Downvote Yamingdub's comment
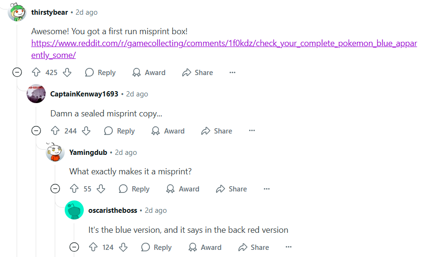The height and width of the screenshot is (257, 424). click(x=101, y=189)
